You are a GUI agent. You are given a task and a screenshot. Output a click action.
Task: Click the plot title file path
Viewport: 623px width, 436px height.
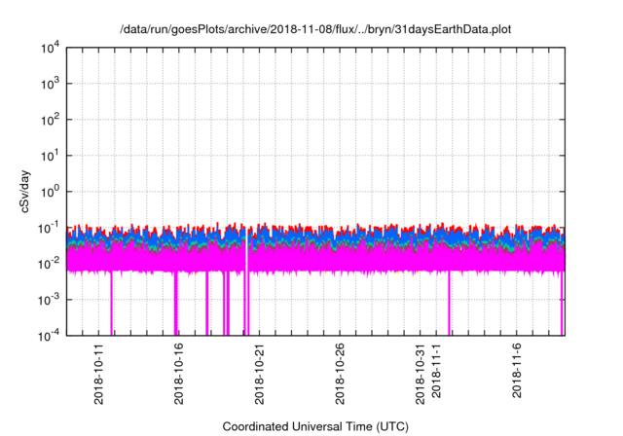click(x=315, y=30)
